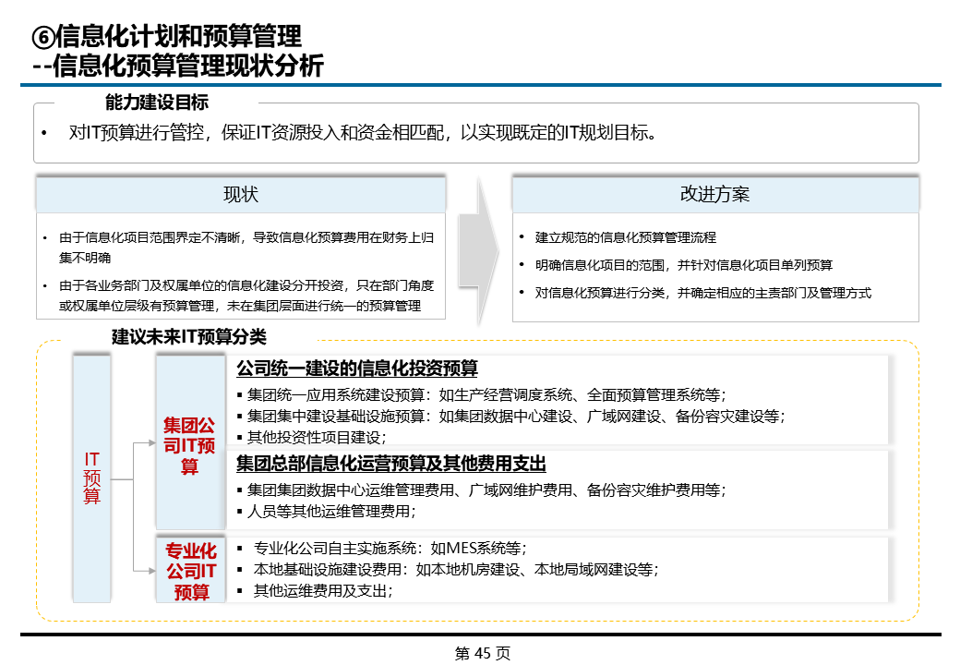Click the connector arrow pointing to 专业化公司IT预算
This screenshot has height=665, width=960.
(x=145, y=571)
